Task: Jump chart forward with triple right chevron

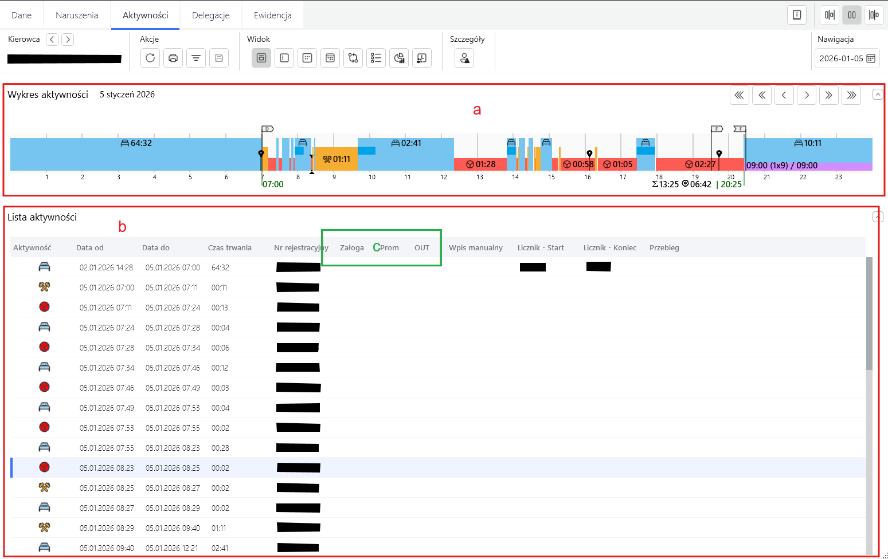Action: (x=851, y=95)
